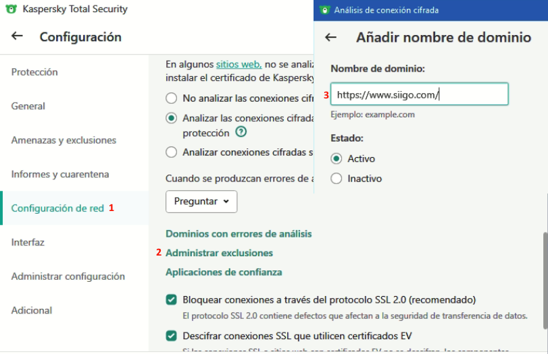Click the Nombre de dominio input field
Image resolution: width=548 pixels, height=354 pixels.
420,94
